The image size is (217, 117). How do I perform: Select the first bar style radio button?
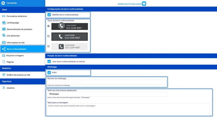(49, 26)
